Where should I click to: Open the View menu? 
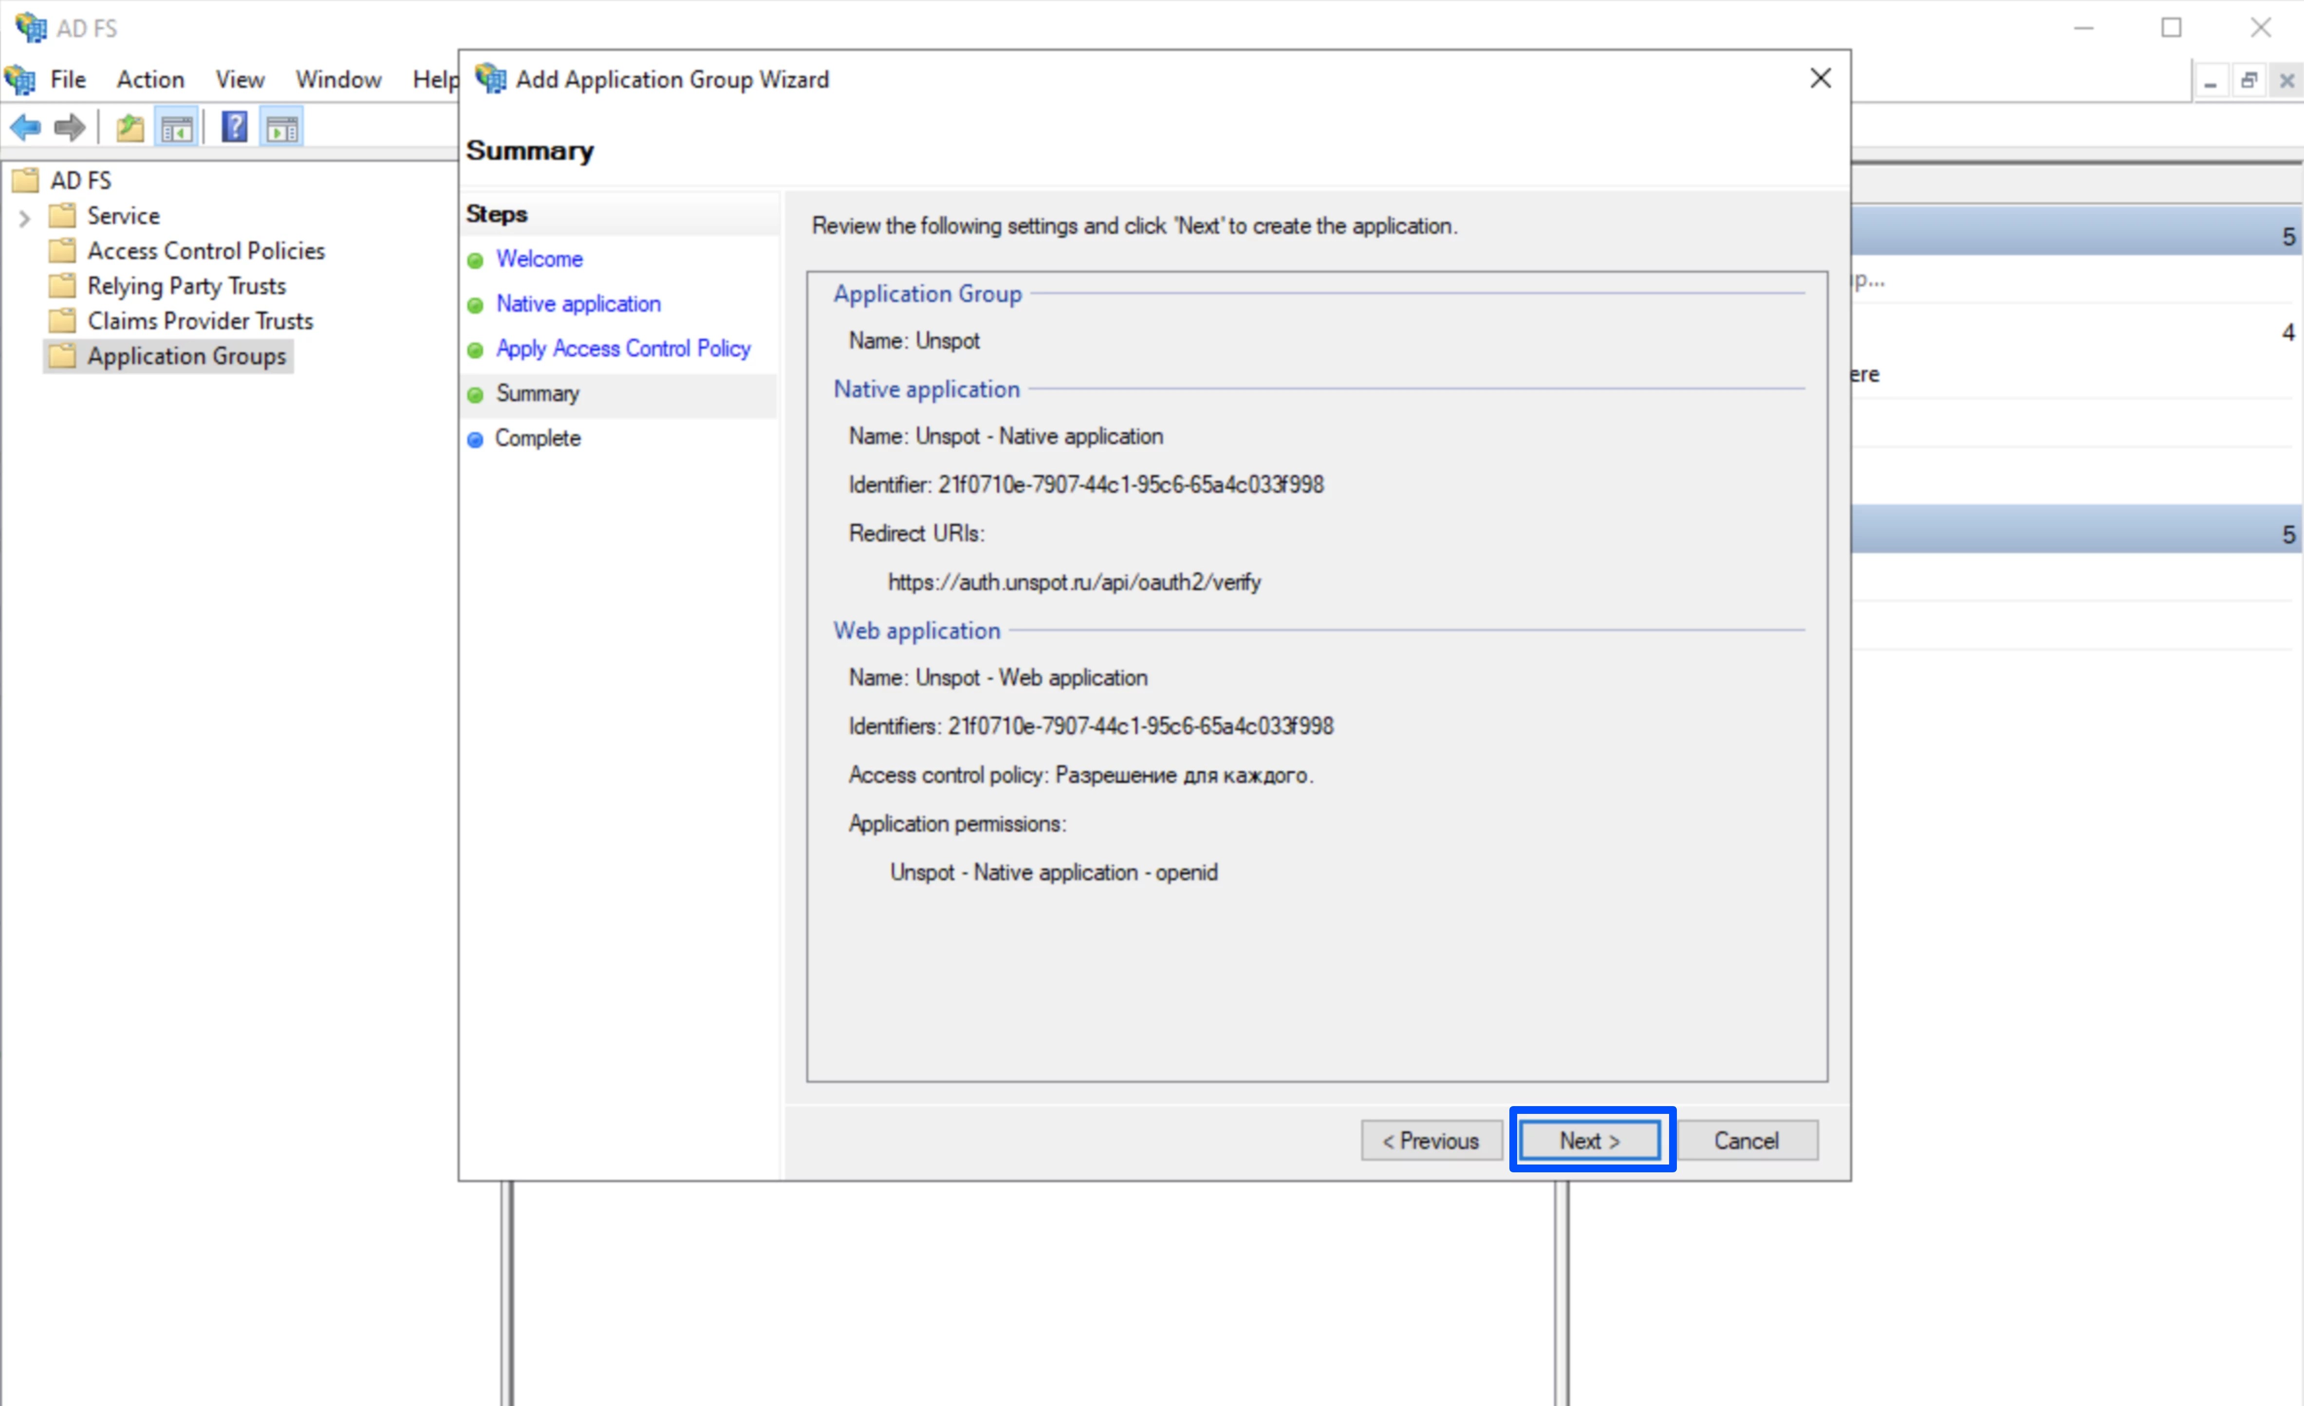point(240,79)
